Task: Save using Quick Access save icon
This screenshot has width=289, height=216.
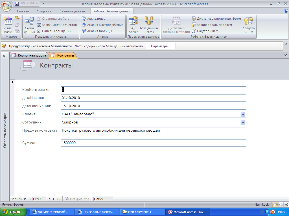Action: click(17, 3)
